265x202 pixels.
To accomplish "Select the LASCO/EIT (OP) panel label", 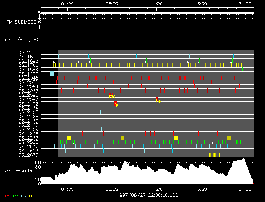I will (20, 39).
